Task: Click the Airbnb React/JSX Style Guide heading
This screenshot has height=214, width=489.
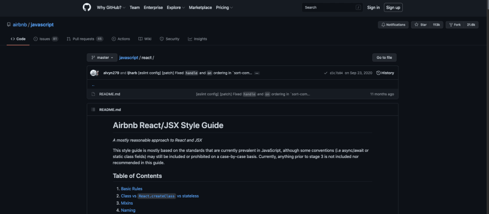Action: point(168,125)
